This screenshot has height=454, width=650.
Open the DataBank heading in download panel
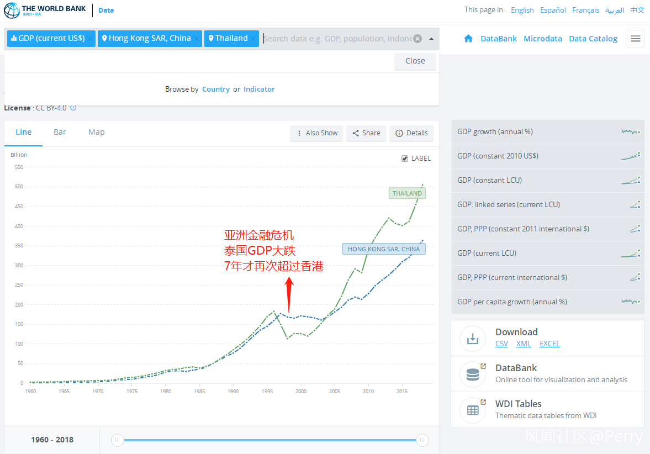click(516, 368)
